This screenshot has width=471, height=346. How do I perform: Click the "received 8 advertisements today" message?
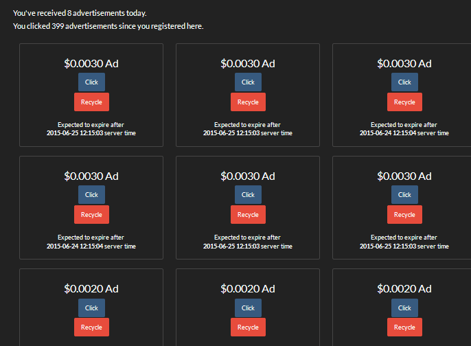pos(80,13)
